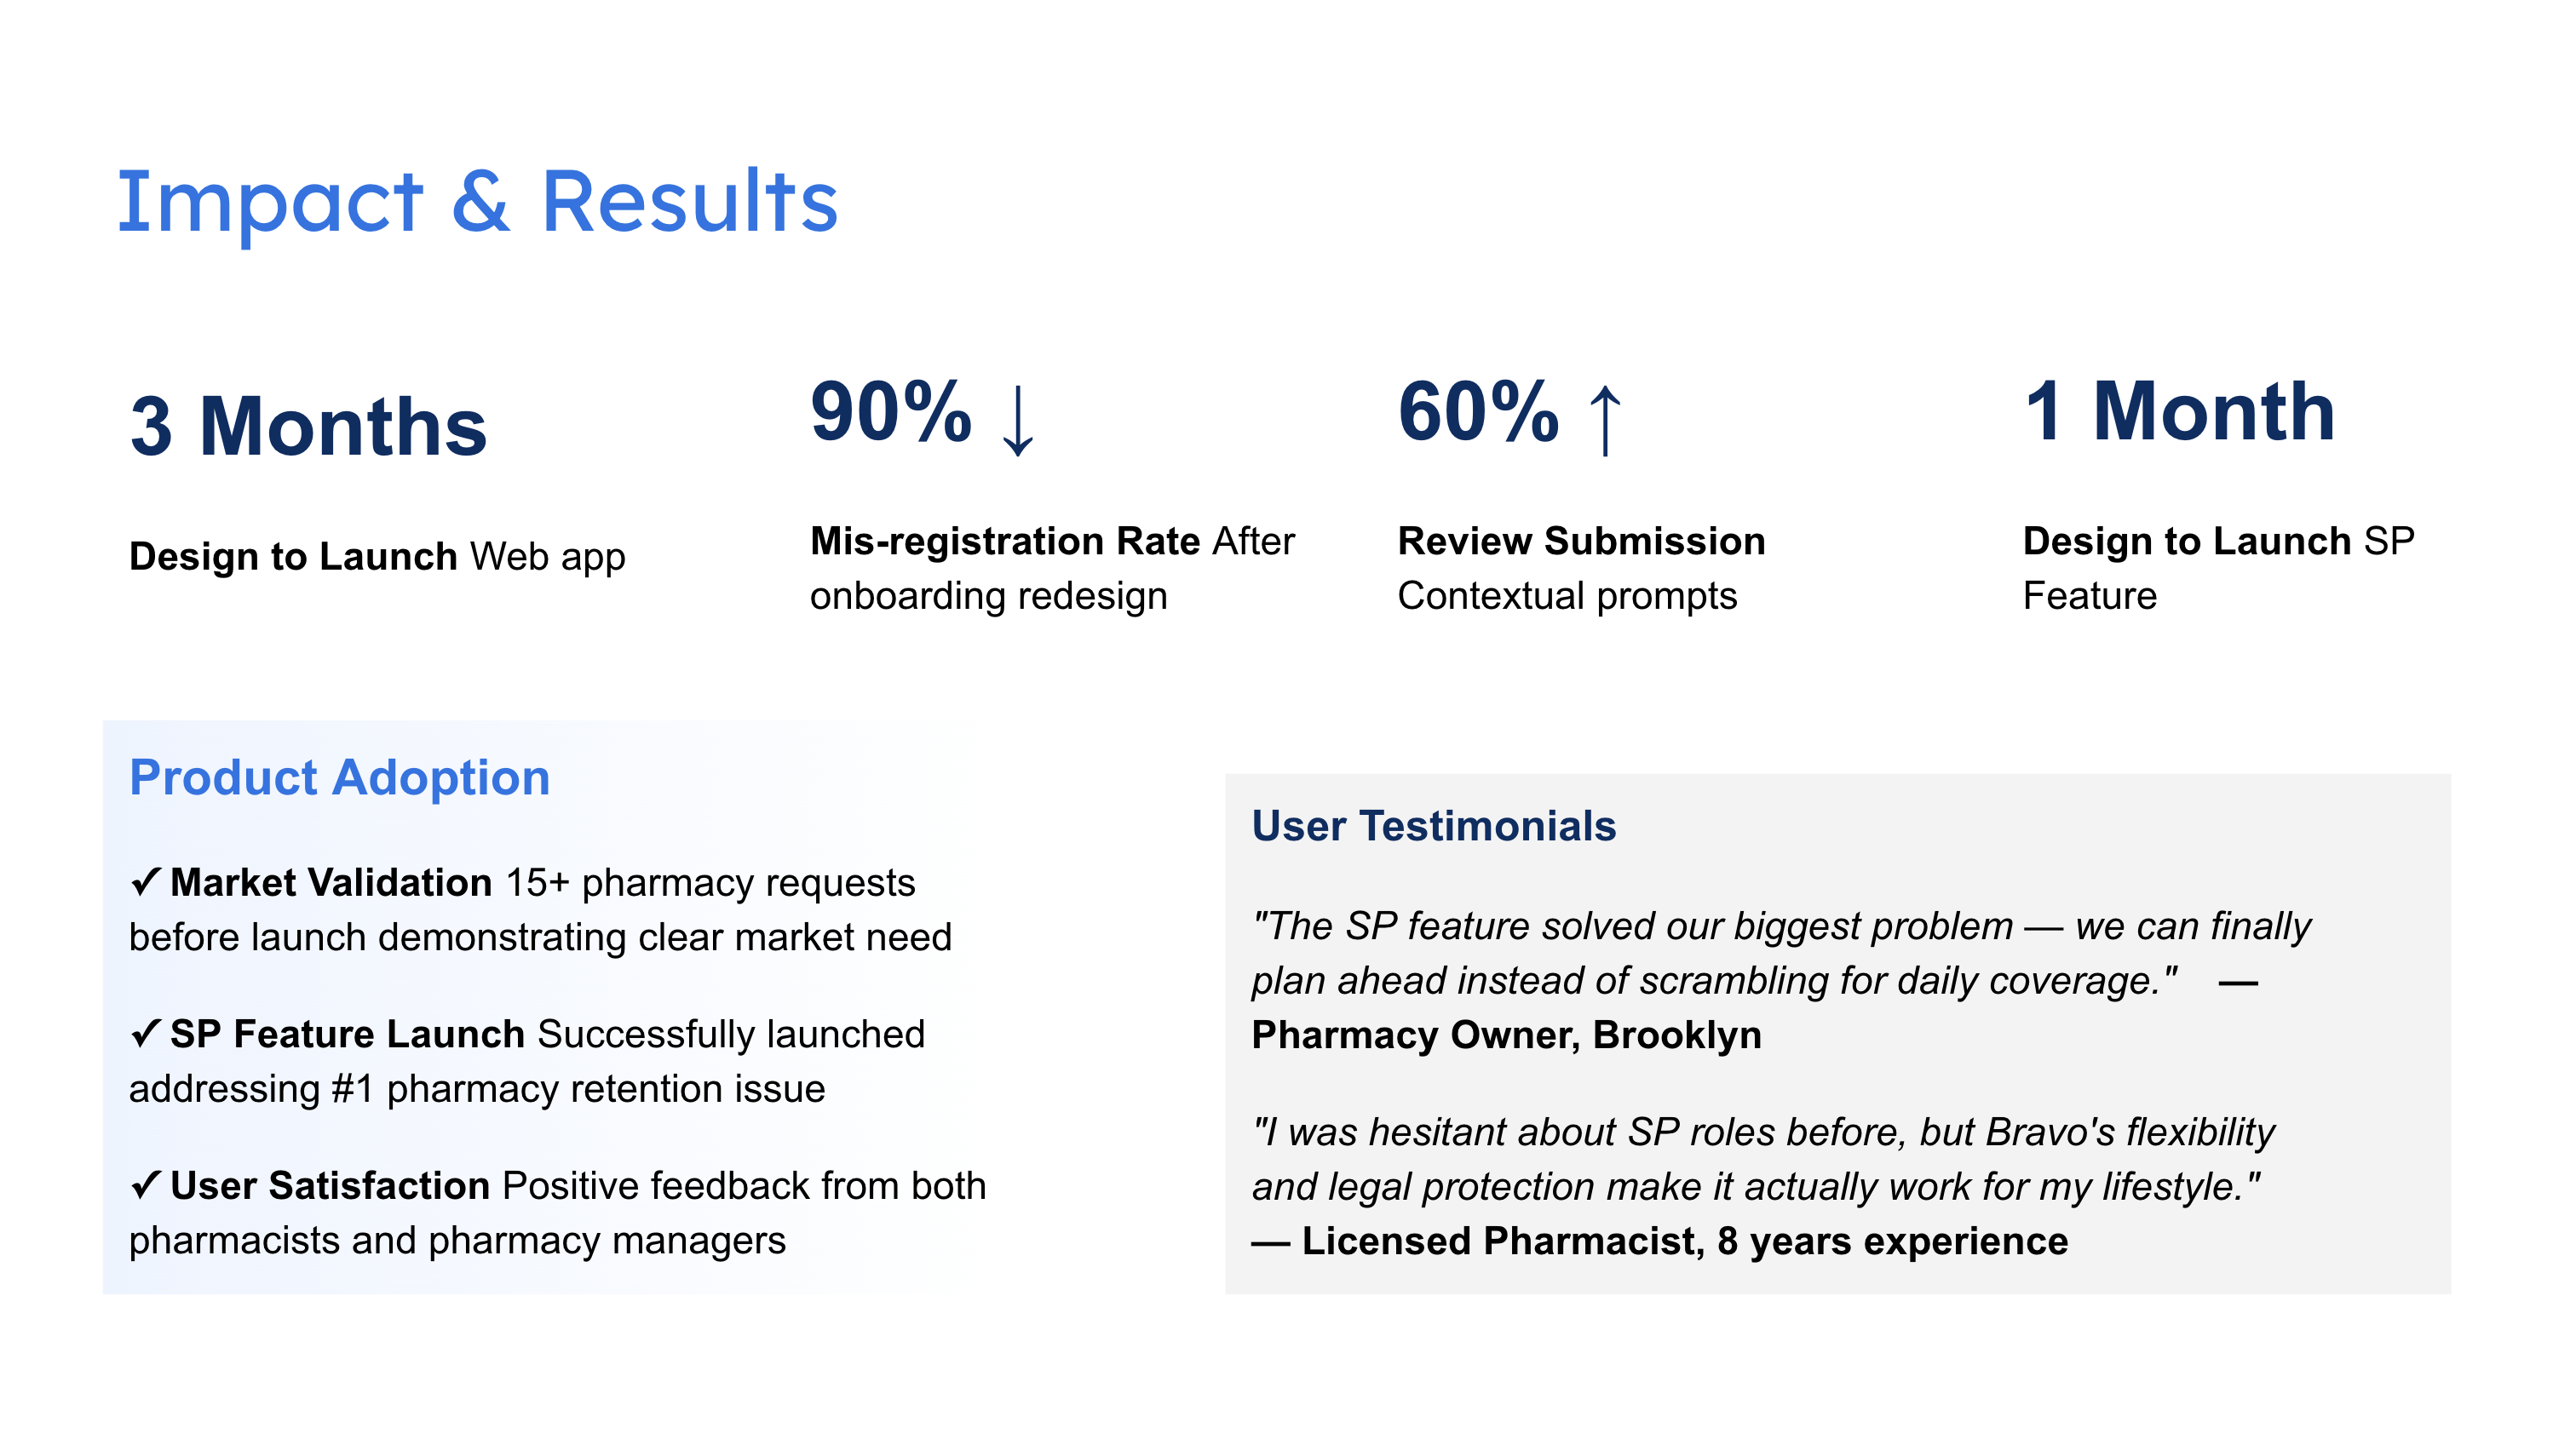Click the checkmark before Market Validation
This screenshot has width=2576, height=1439.
click(x=145, y=881)
